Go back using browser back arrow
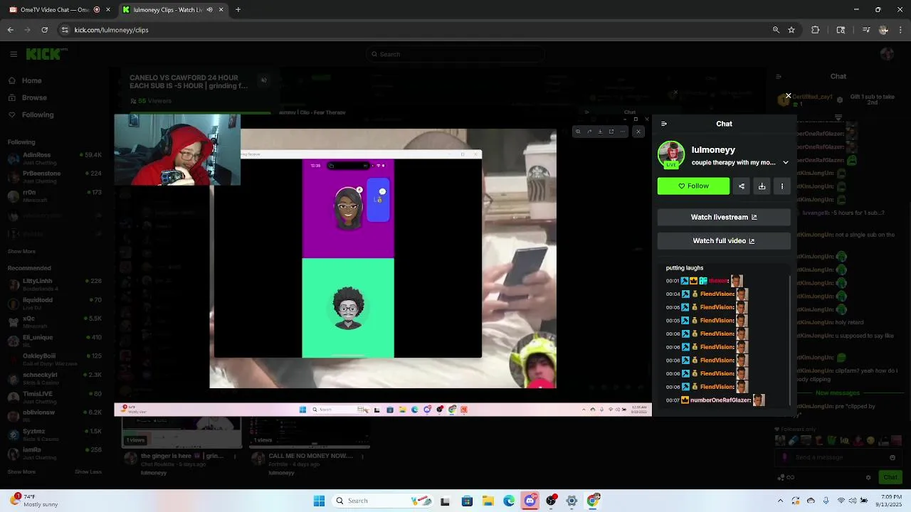This screenshot has height=512, width=911. point(10,30)
